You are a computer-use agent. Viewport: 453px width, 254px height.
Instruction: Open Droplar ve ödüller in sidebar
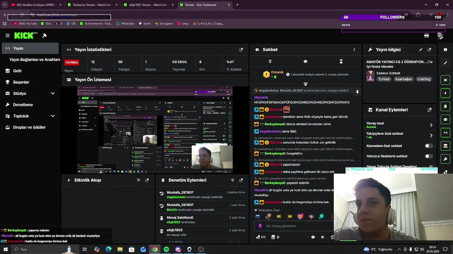click(x=29, y=127)
